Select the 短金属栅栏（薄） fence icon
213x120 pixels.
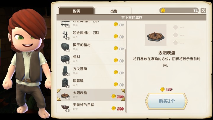[66, 35]
